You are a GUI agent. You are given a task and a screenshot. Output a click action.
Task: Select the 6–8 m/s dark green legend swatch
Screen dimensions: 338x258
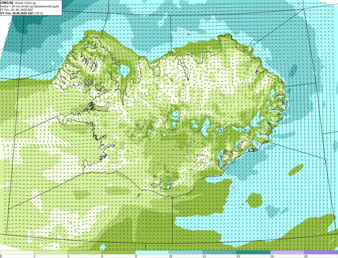click(118, 252)
